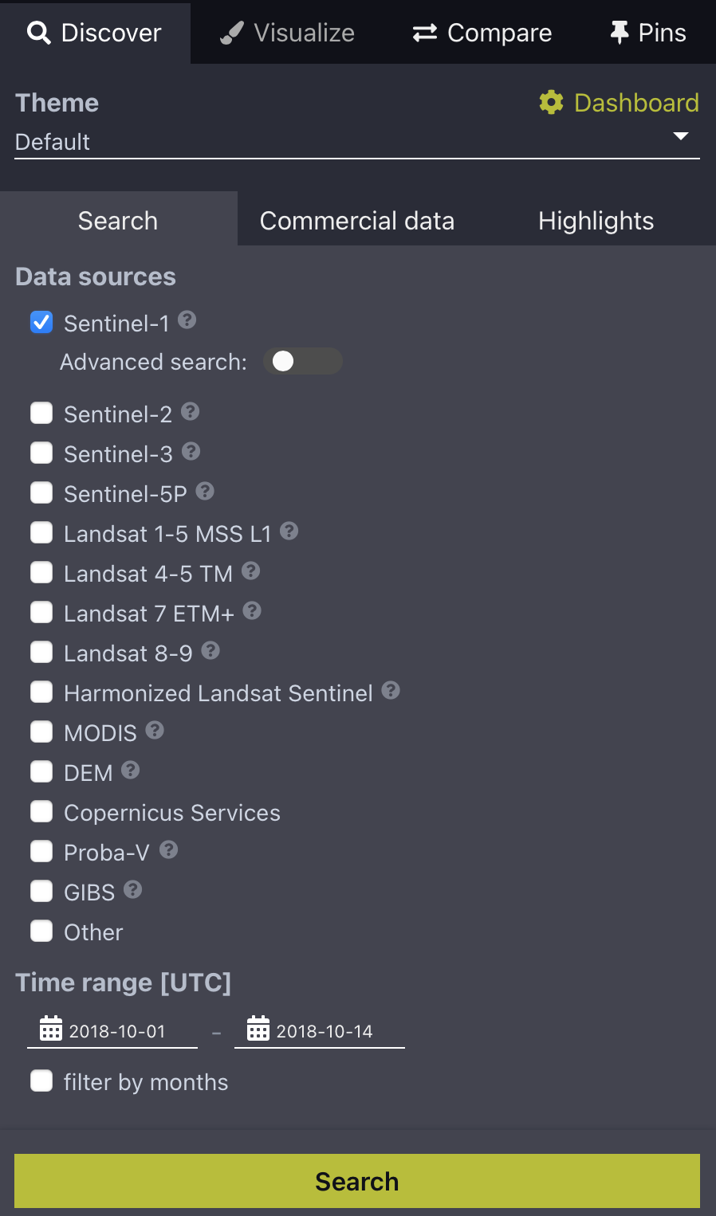Click the info icon beside Landsat 8-9

tap(210, 651)
